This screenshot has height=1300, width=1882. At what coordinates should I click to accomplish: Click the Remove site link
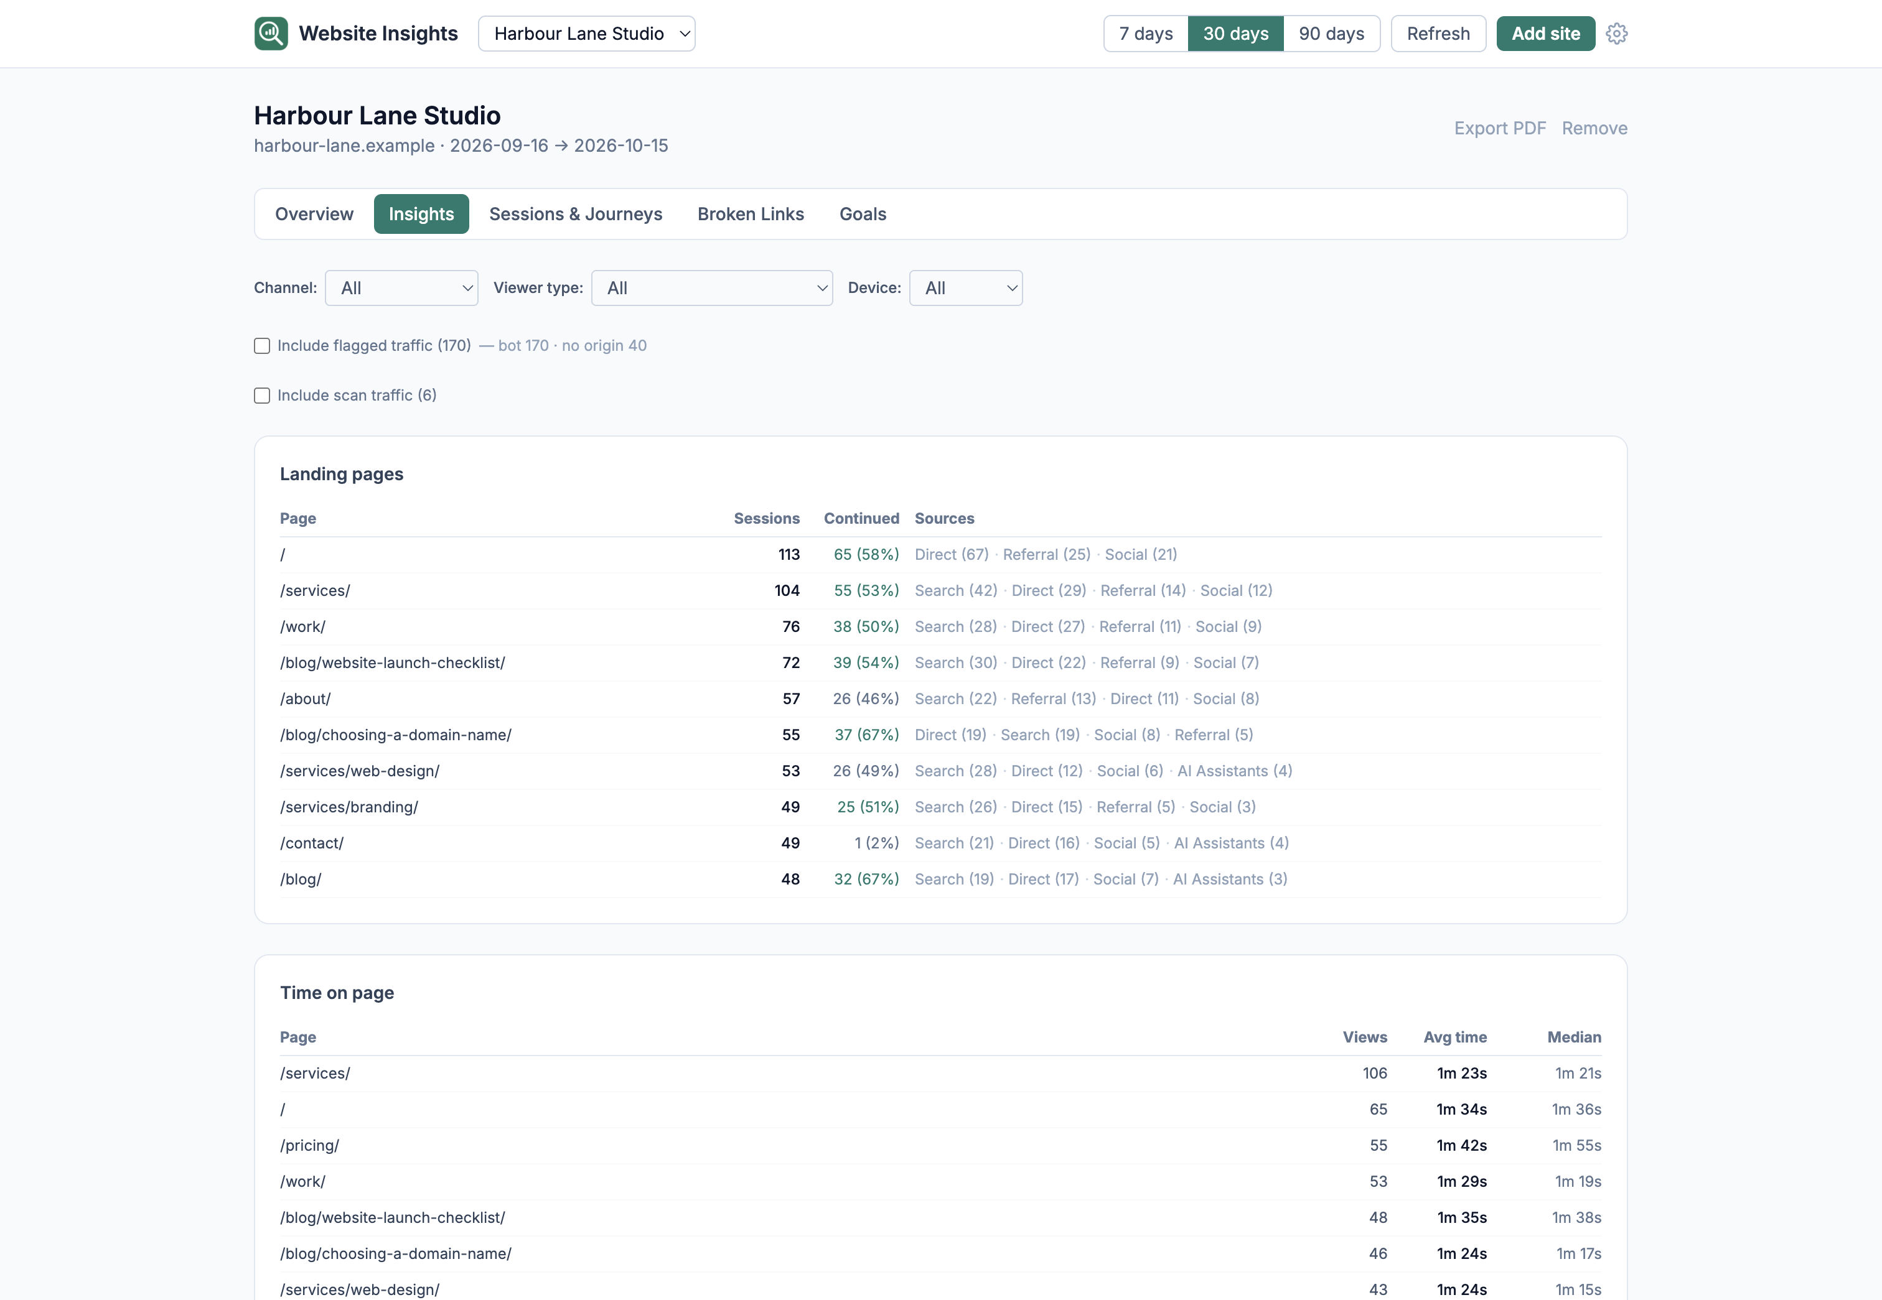(1594, 128)
